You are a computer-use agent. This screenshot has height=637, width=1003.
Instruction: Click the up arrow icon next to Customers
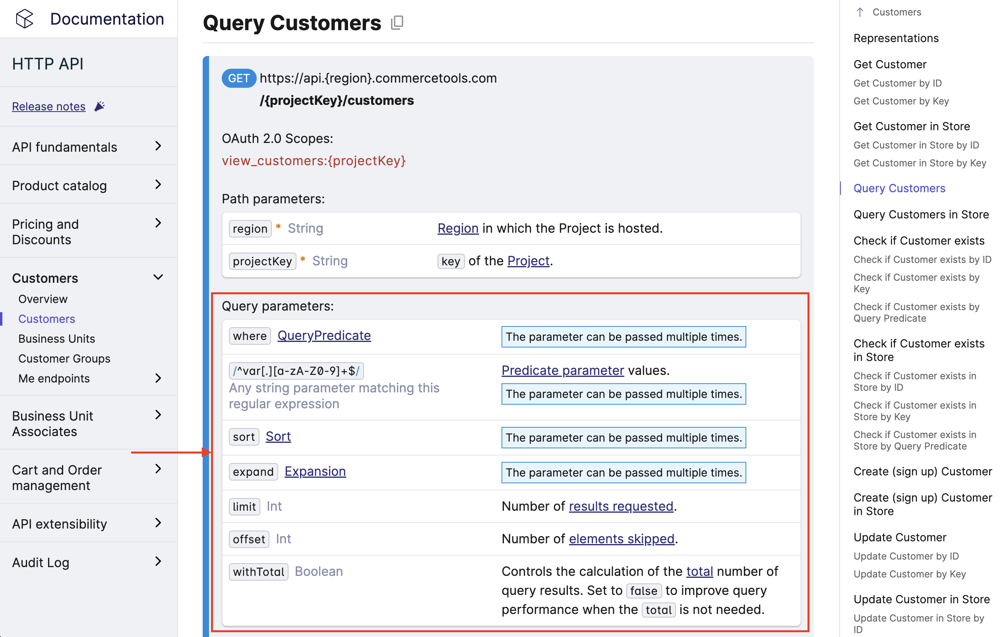(860, 12)
